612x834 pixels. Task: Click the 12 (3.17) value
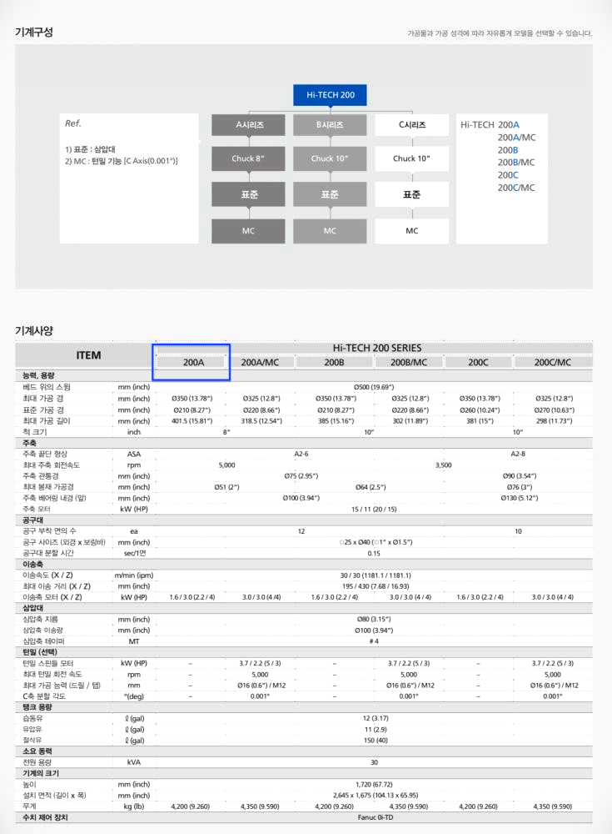pyautogui.click(x=376, y=719)
